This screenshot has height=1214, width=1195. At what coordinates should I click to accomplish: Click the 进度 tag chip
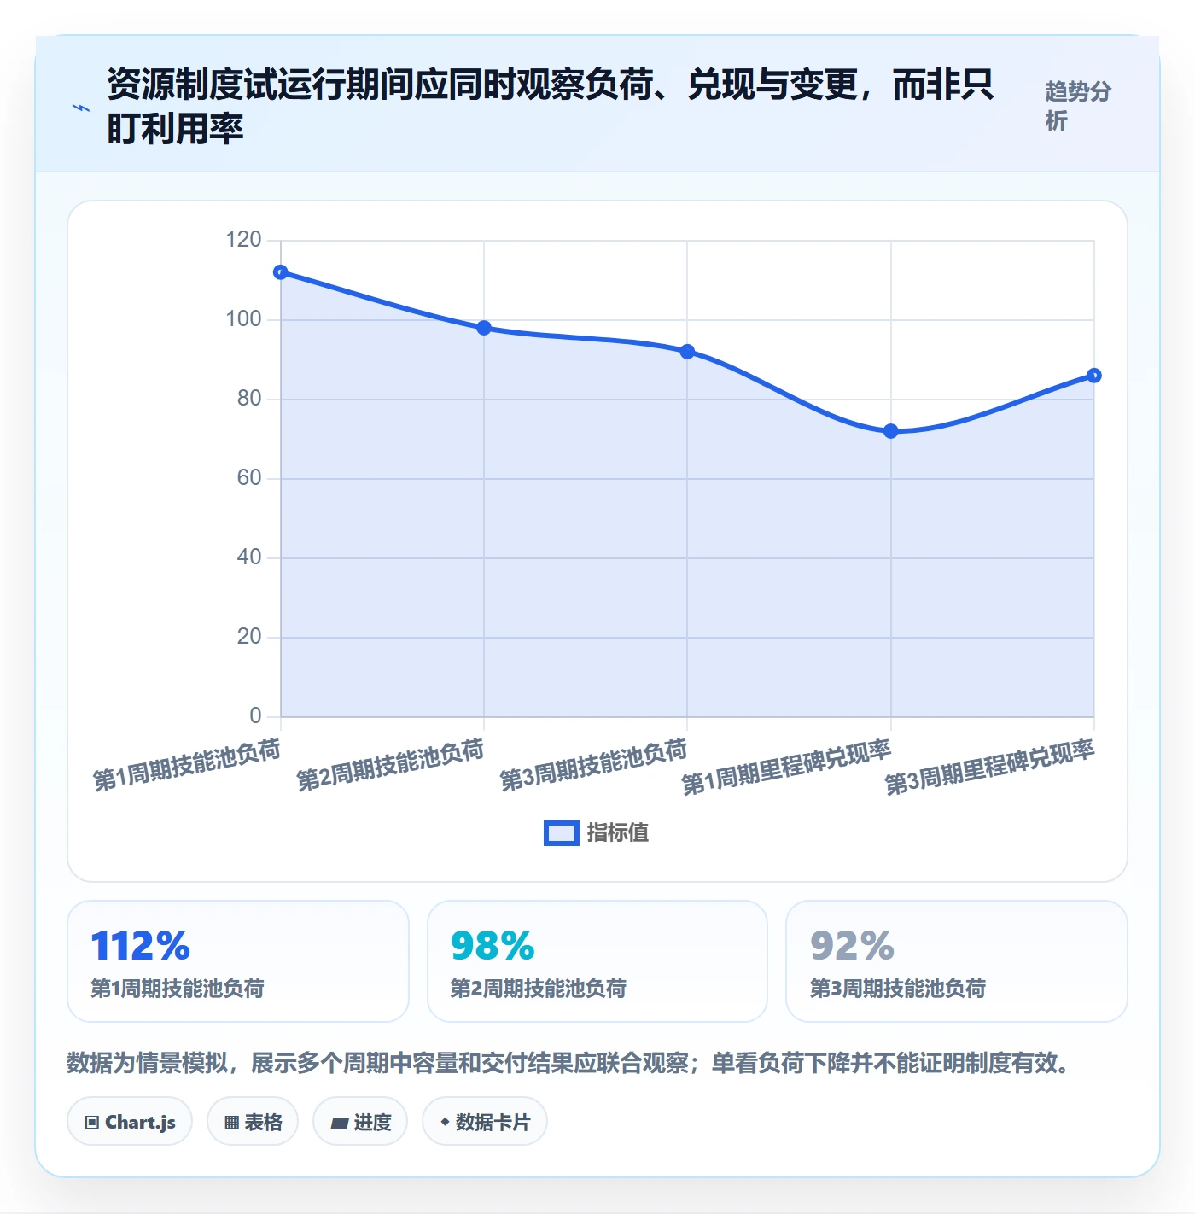click(360, 1122)
